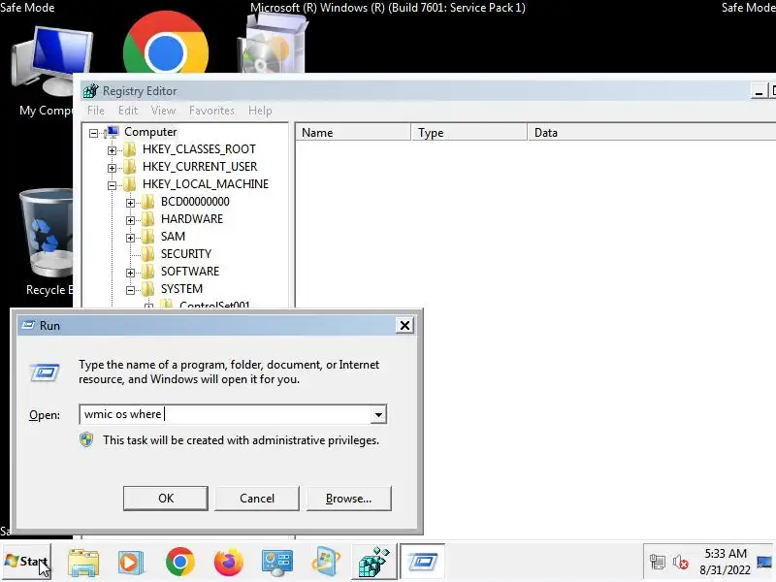Launch Windows Media Player from taskbar
The image size is (776, 582).
[x=131, y=563]
